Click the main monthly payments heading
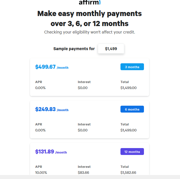The image size is (180, 179). [x=90, y=18]
